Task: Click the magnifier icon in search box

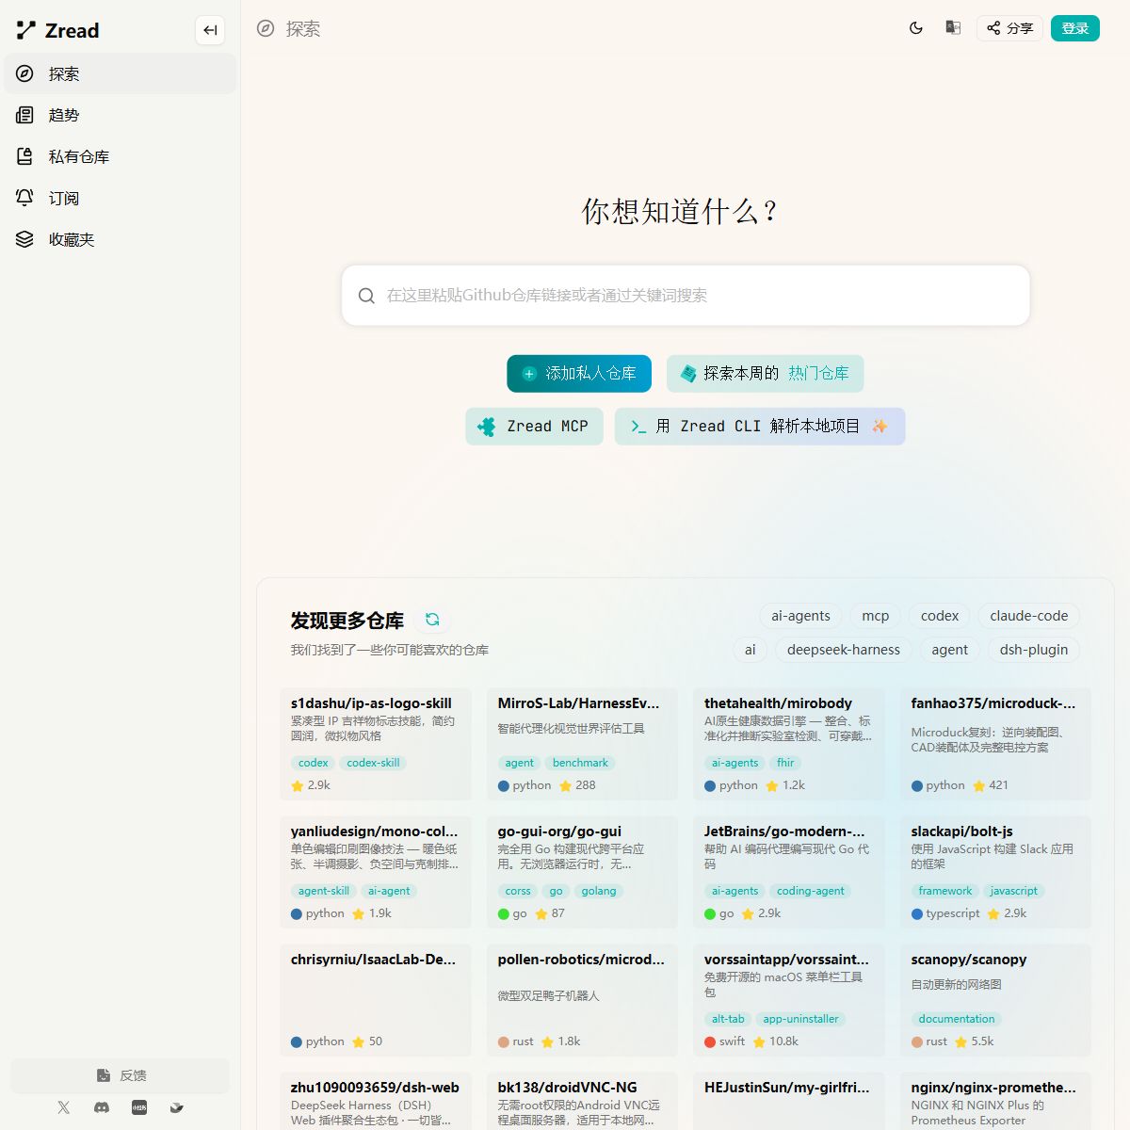Action: [x=367, y=296]
